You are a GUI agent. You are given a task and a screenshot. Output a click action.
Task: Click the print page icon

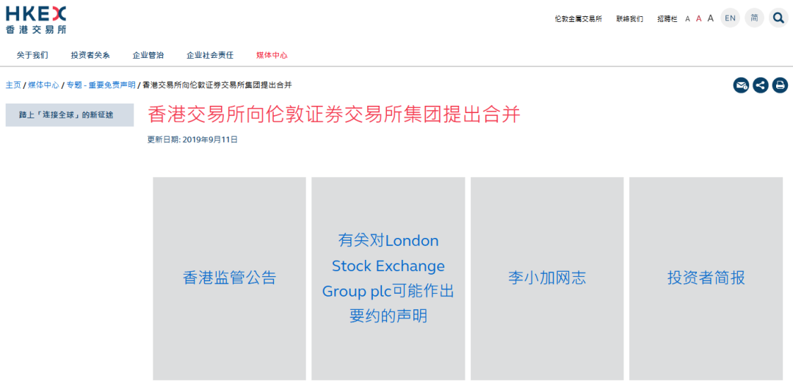click(779, 85)
